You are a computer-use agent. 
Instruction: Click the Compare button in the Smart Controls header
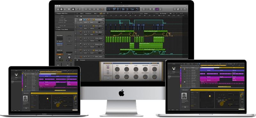(83, 60)
